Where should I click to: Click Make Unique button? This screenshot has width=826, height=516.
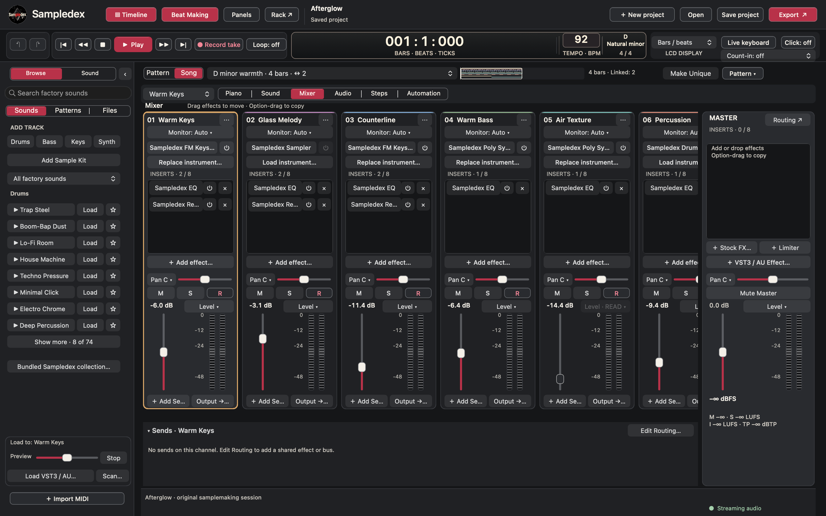[x=690, y=73]
